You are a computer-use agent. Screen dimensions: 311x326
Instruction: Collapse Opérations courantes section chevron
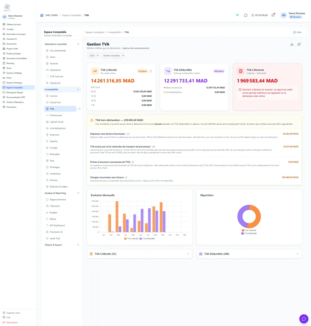coord(78,44)
